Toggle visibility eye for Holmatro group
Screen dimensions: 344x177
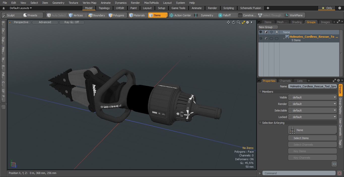click(261, 38)
